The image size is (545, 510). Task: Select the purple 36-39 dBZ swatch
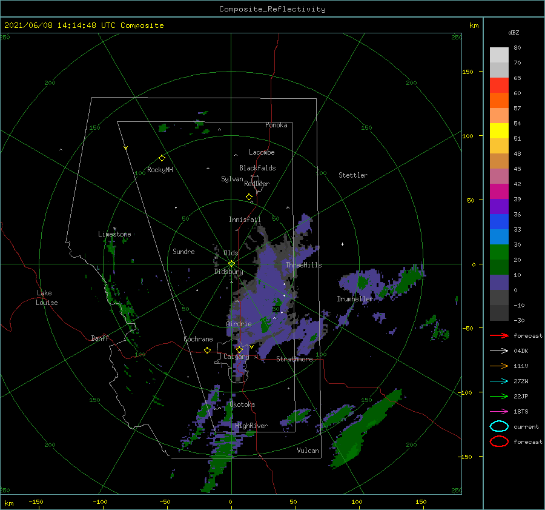coord(499,206)
